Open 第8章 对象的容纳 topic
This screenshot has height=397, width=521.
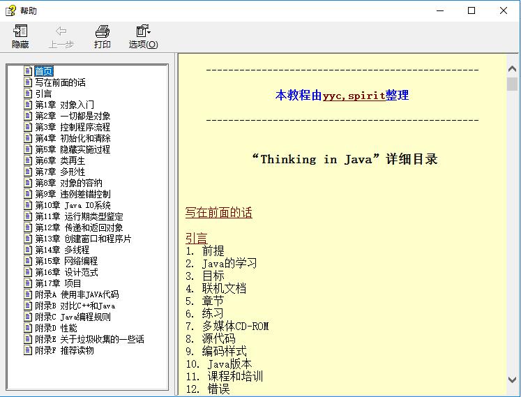[x=68, y=183]
